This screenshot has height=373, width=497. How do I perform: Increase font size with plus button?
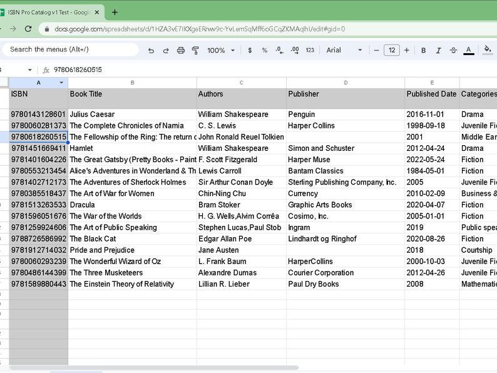(x=407, y=51)
